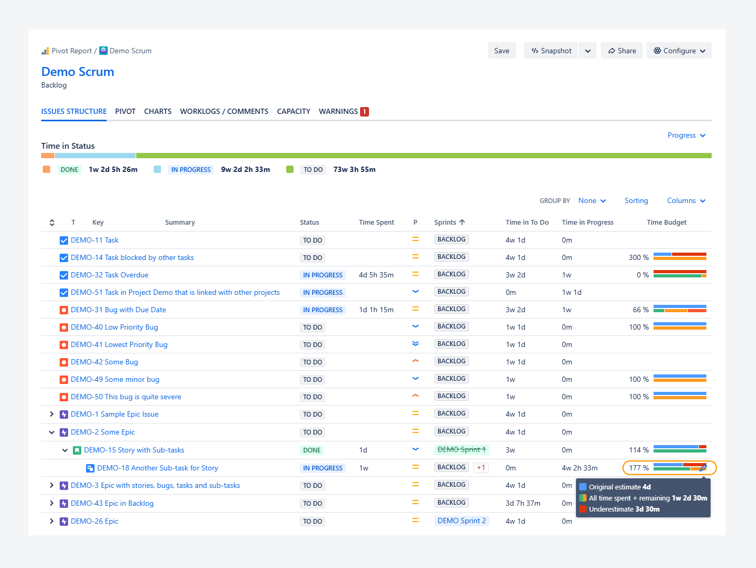
Task: Click the DONE status badge of DEMO-15
Action: 312,450
